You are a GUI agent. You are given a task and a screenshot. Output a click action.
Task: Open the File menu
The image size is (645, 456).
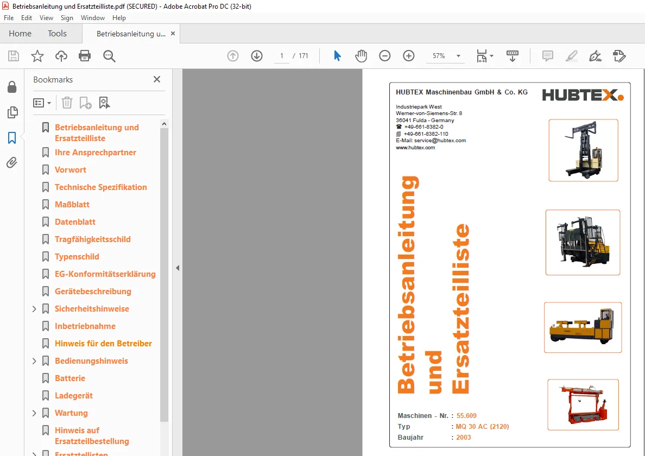point(9,18)
